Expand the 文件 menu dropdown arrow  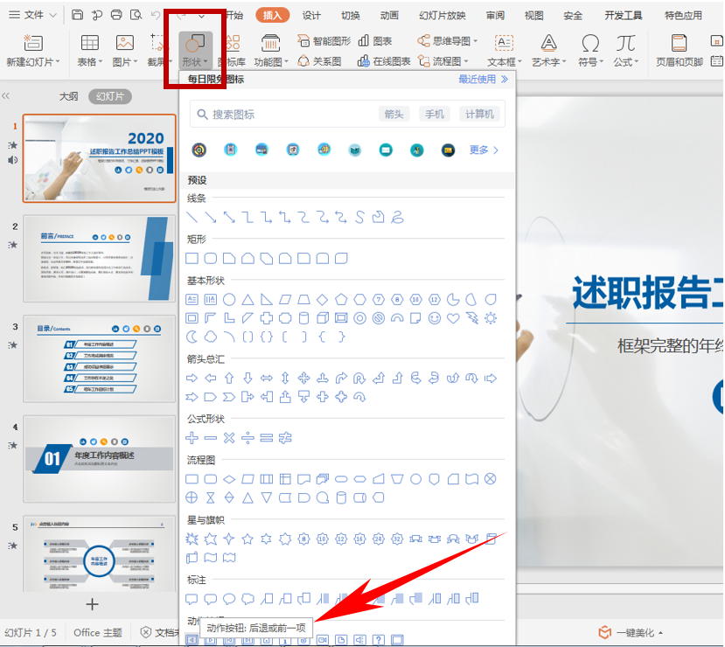53,15
